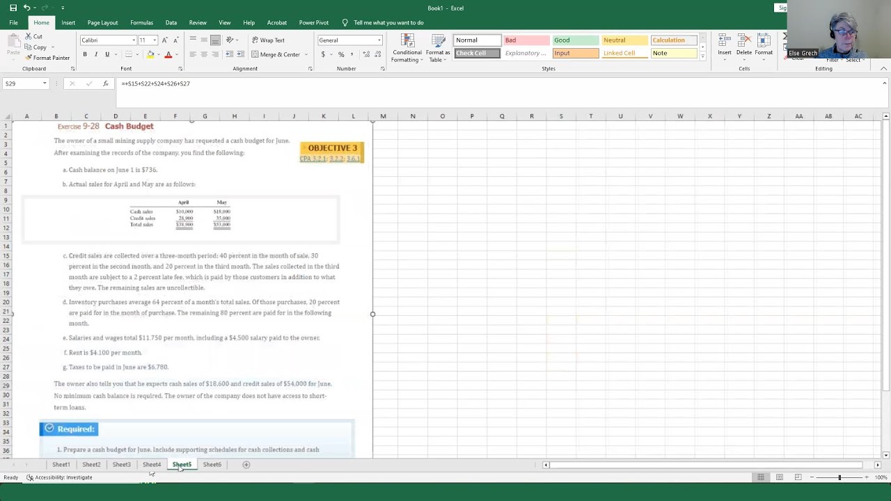Apply the Neutral cell style
This screenshot has height=501, width=891.
click(x=624, y=40)
